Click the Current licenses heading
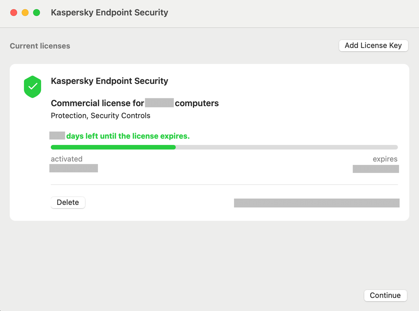Viewport: 419px width, 311px height. click(40, 46)
